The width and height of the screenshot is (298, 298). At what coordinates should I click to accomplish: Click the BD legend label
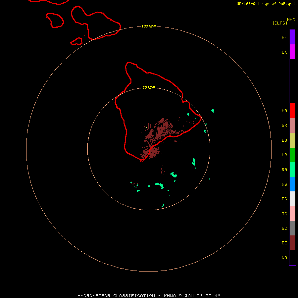pyautogui.click(x=284, y=140)
